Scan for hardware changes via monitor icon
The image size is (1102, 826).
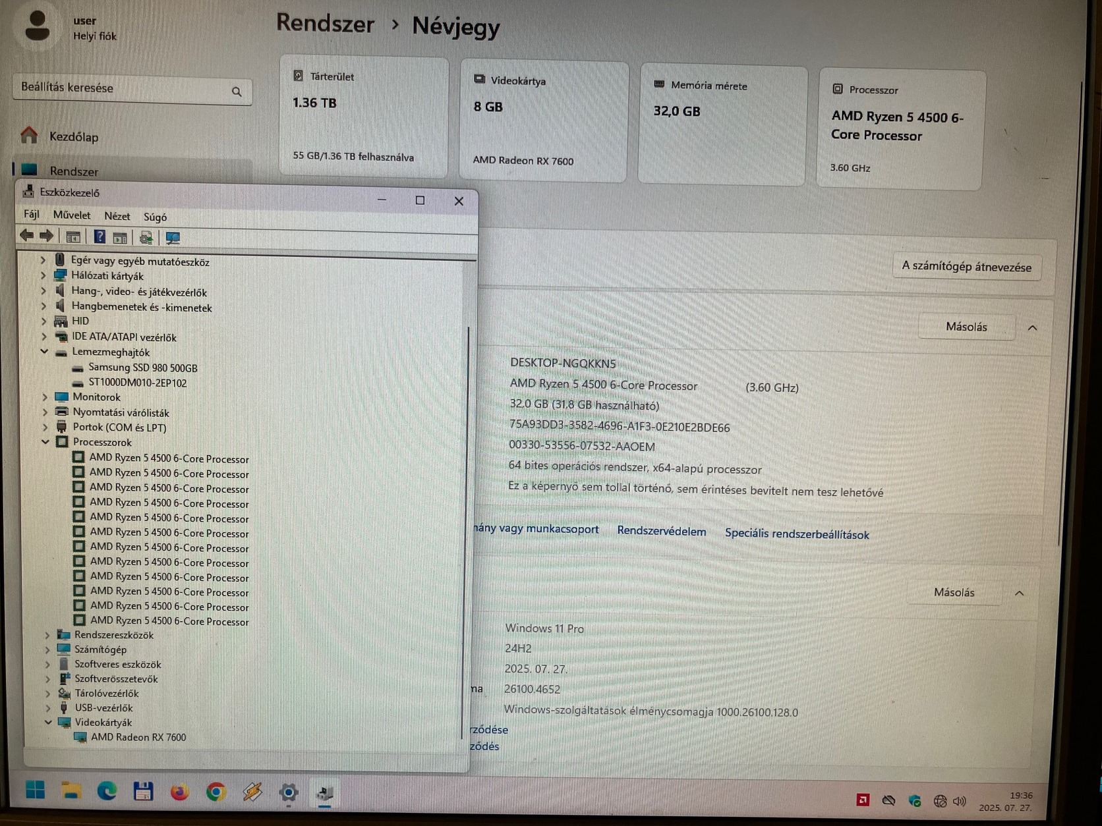coord(173,238)
